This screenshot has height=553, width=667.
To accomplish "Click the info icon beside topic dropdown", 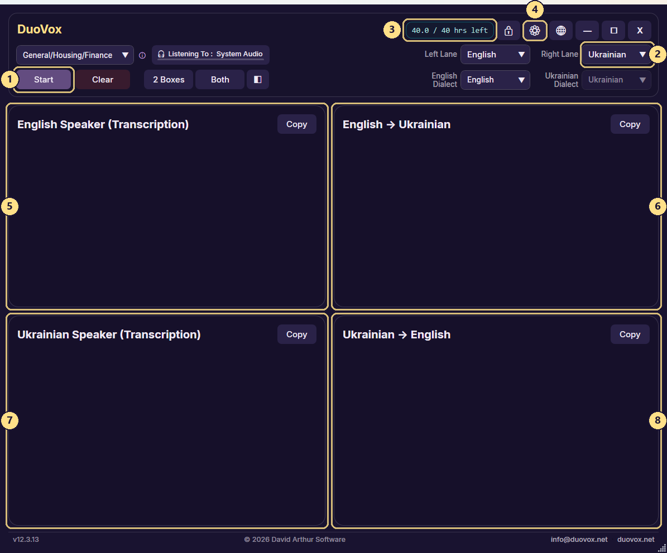I will [x=142, y=55].
